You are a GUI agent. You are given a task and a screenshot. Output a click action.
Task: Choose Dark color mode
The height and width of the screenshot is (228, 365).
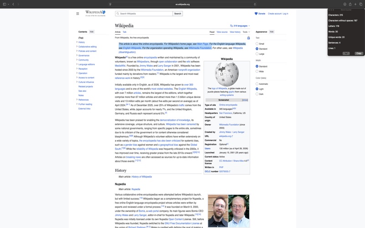point(257,94)
